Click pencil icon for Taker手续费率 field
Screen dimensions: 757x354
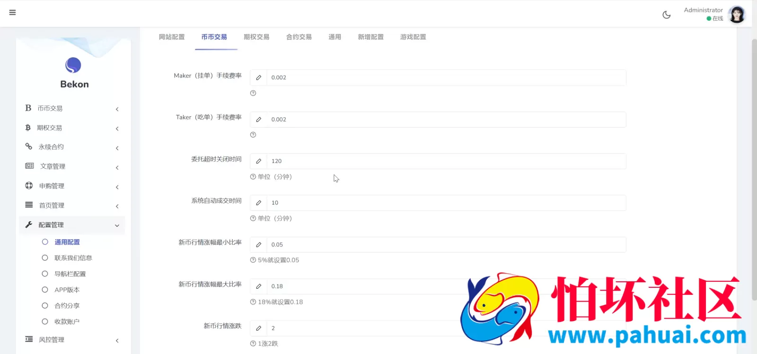pos(258,120)
